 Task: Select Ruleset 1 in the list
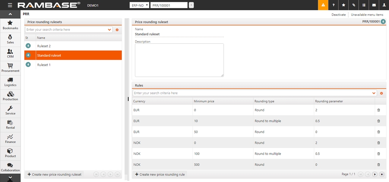pyautogui.click(x=73, y=65)
